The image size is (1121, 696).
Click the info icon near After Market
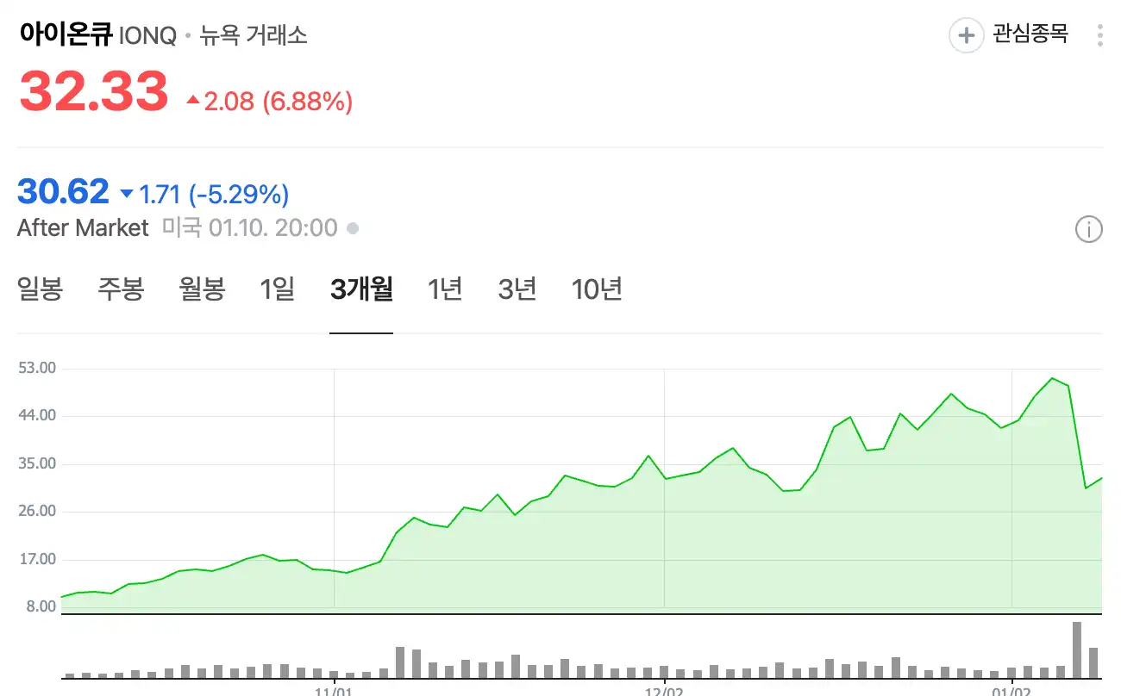tap(1089, 229)
